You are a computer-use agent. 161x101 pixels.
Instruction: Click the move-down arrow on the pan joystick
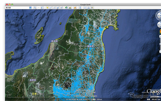(x=160, y=26)
